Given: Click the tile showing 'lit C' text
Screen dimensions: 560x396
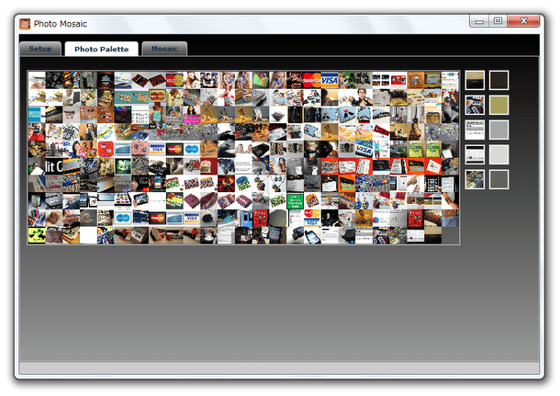Looking at the screenshot, I should pos(54,166).
